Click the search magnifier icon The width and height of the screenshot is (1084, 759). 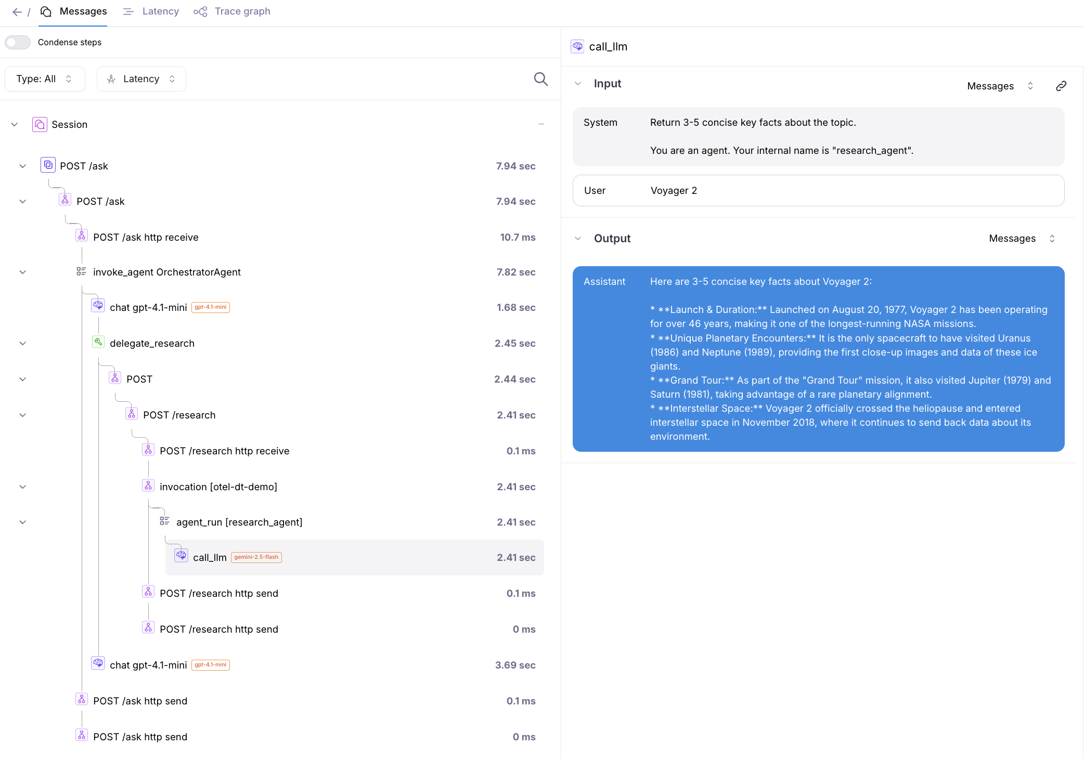(x=541, y=79)
